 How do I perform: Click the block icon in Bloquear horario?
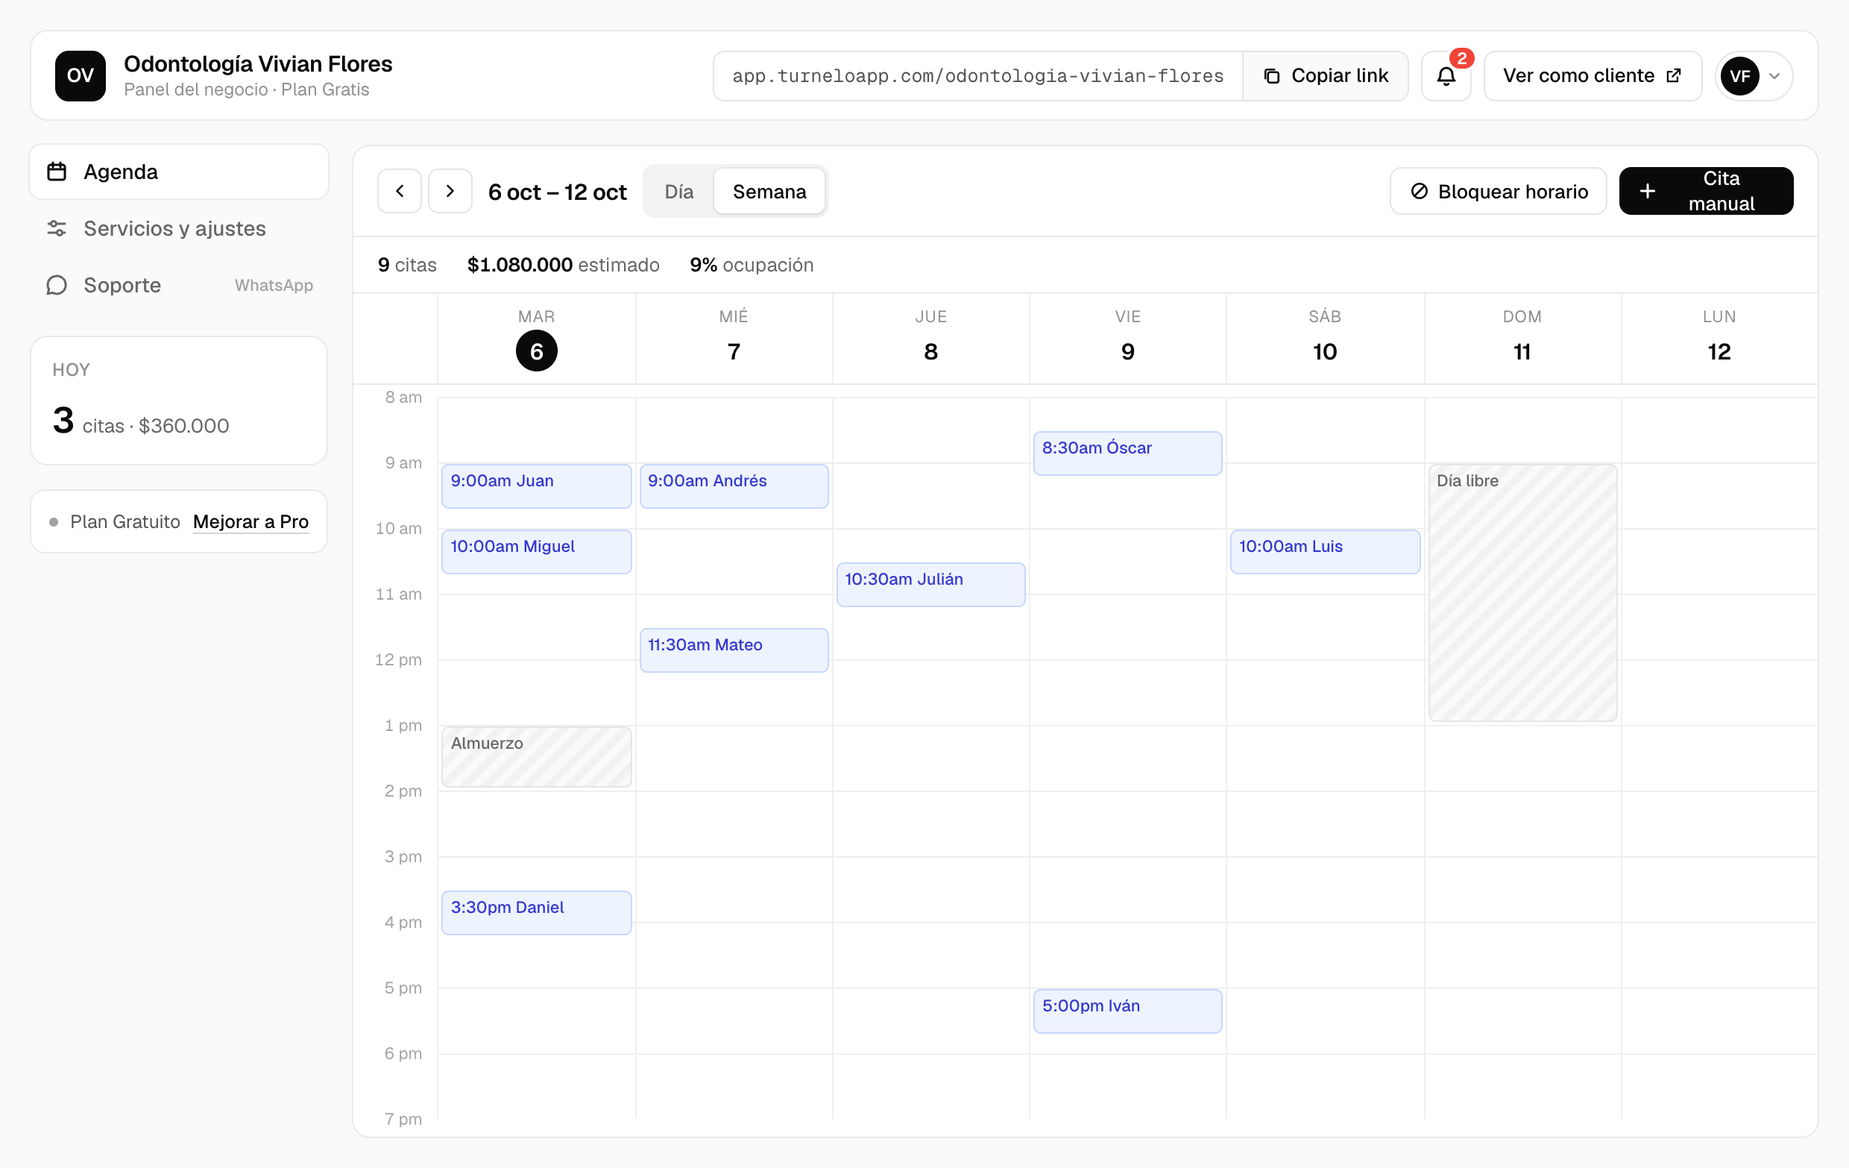(x=1419, y=190)
